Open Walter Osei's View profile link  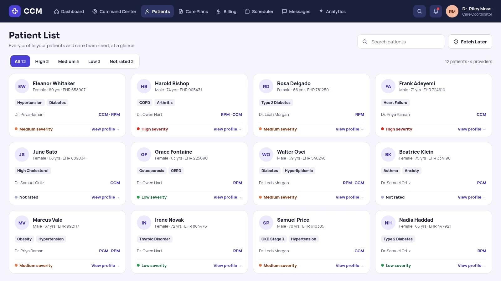350,197
